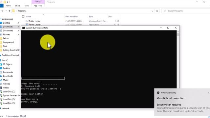210x118 pixels.
Task: Open the Final folder
Action: [x=5, y=46]
